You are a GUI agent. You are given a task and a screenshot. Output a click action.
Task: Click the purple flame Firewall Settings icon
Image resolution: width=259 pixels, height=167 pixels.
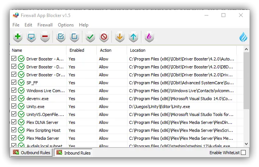(149, 37)
